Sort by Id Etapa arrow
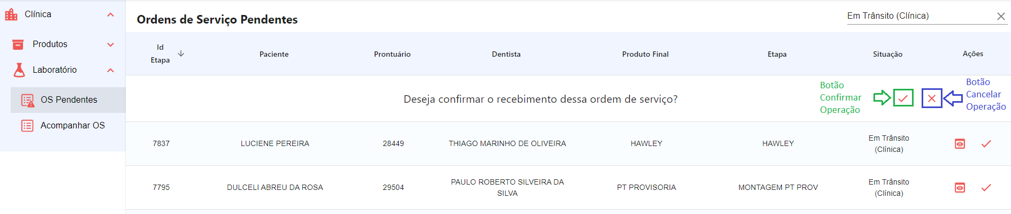1011x214 pixels. (181, 53)
